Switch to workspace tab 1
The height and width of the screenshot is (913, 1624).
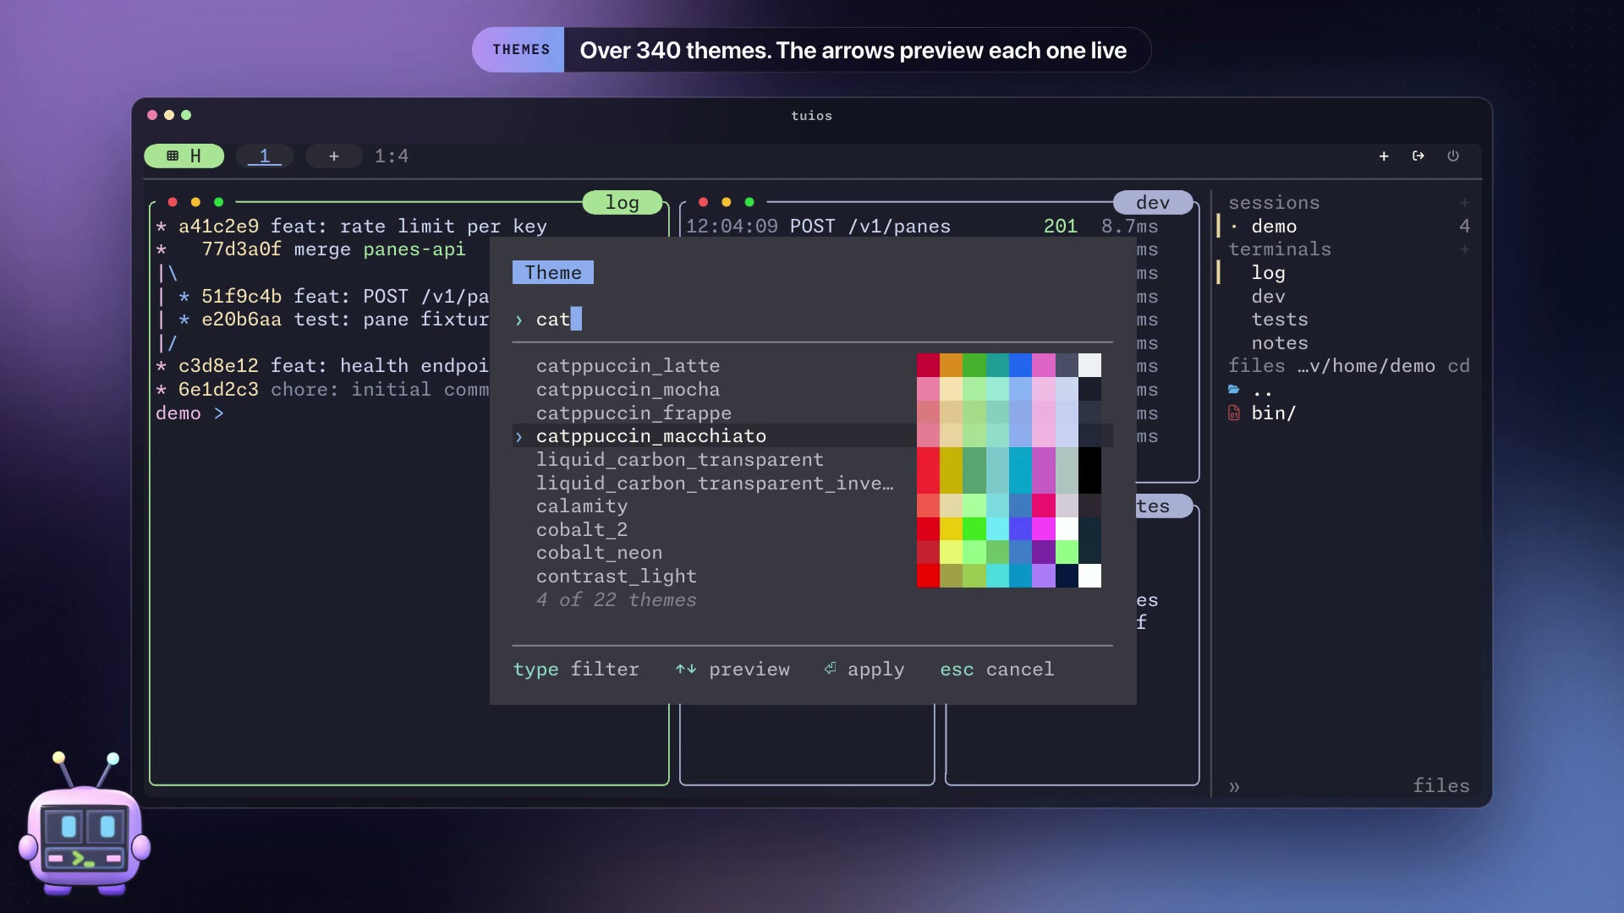pyautogui.click(x=265, y=156)
